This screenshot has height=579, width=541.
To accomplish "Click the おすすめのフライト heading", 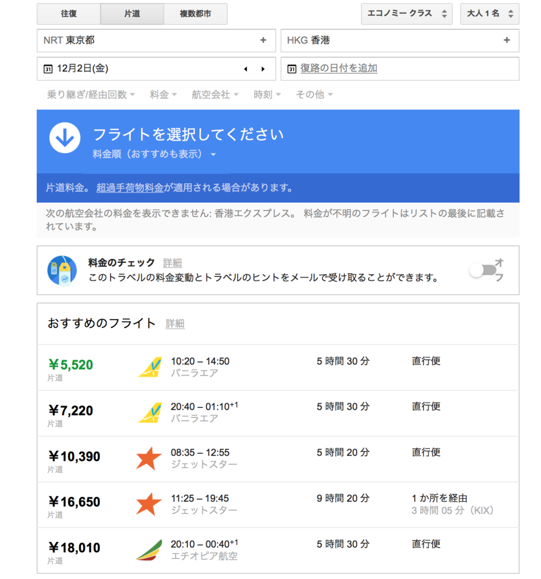I will click(102, 323).
